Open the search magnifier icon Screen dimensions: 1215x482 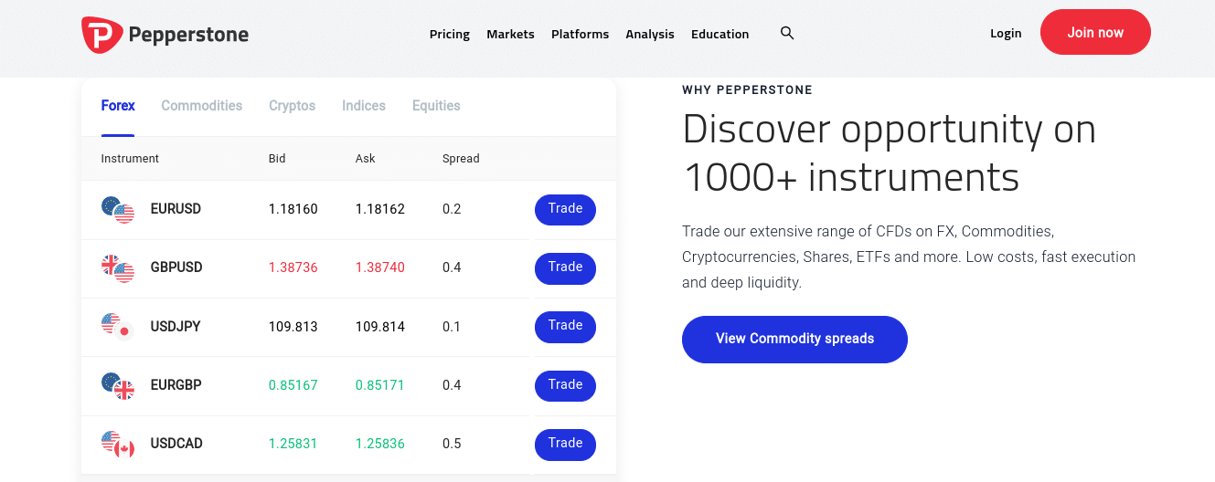(787, 33)
